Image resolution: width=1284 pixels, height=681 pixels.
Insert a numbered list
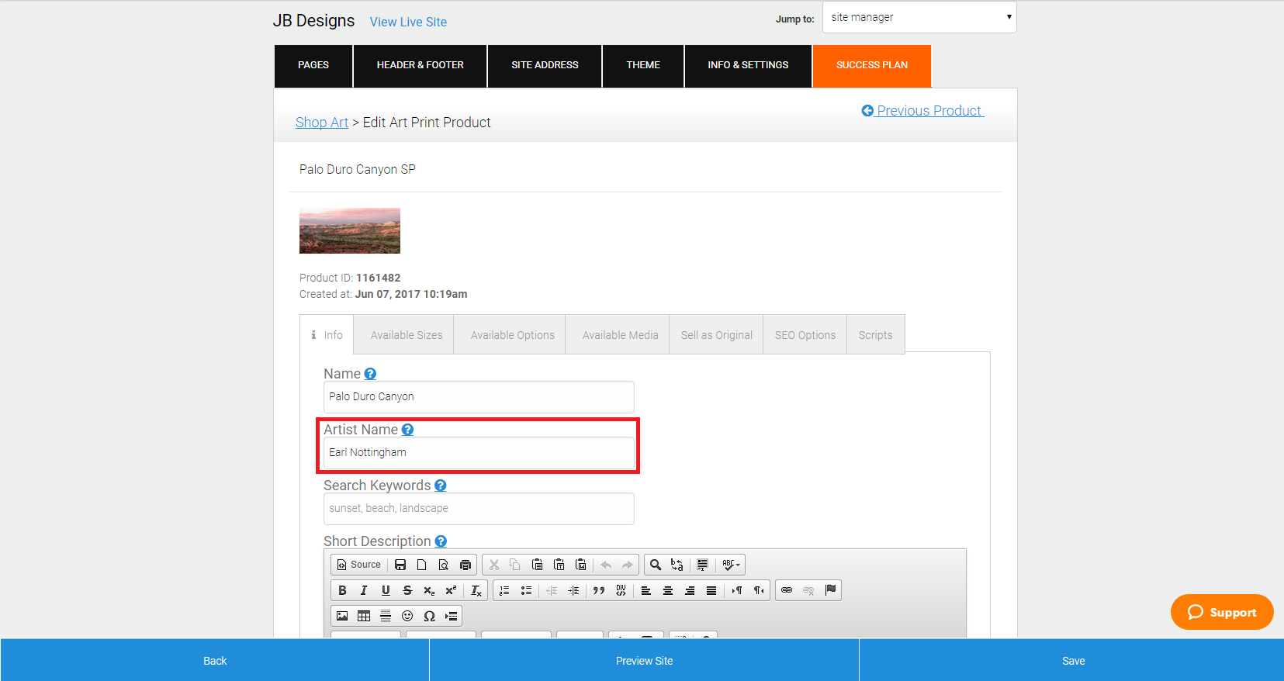click(x=504, y=590)
